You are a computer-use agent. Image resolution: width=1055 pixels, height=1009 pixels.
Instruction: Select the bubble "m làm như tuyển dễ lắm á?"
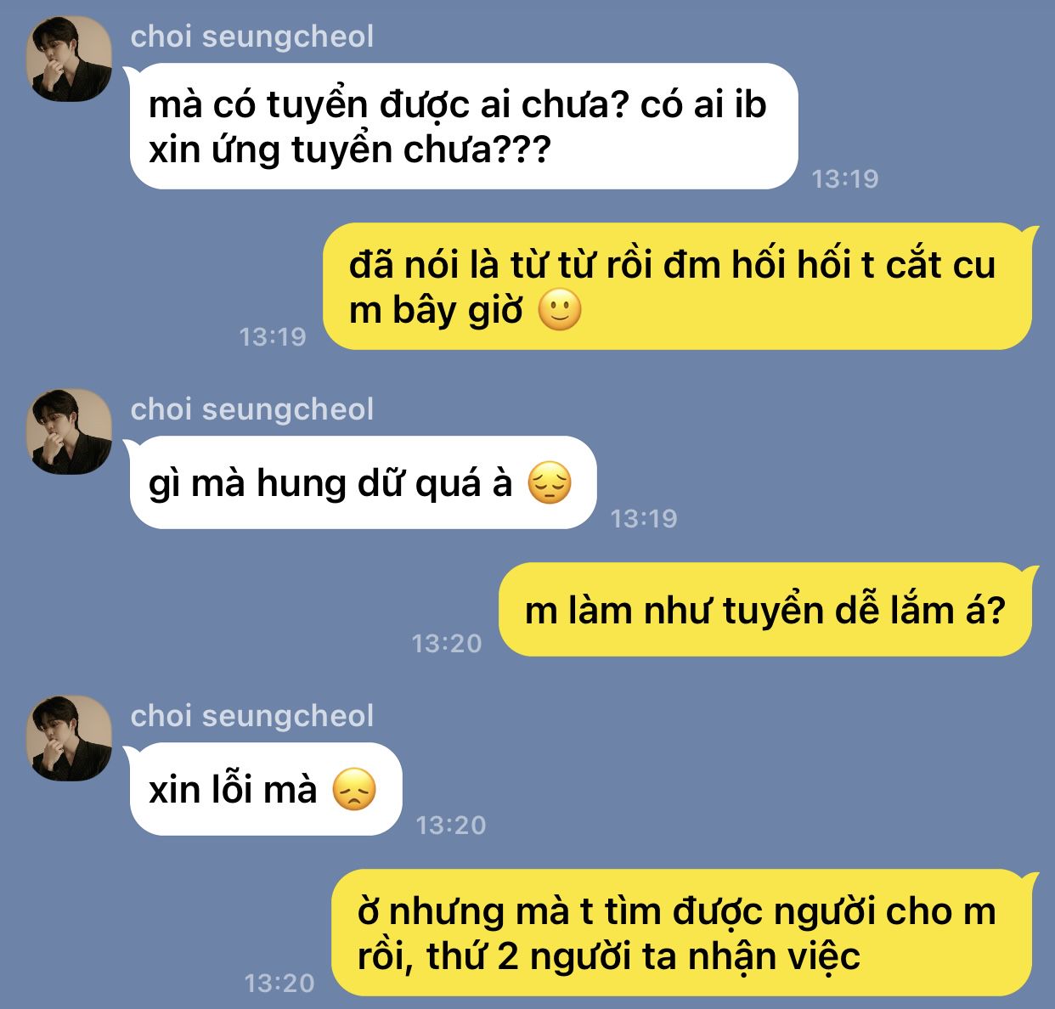(x=767, y=610)
